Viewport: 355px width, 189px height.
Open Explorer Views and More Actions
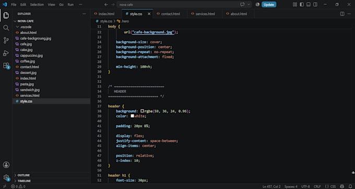[x=84, y=14]
